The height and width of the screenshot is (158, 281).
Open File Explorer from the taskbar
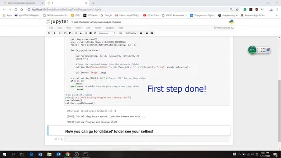click(x=49, y=154)
